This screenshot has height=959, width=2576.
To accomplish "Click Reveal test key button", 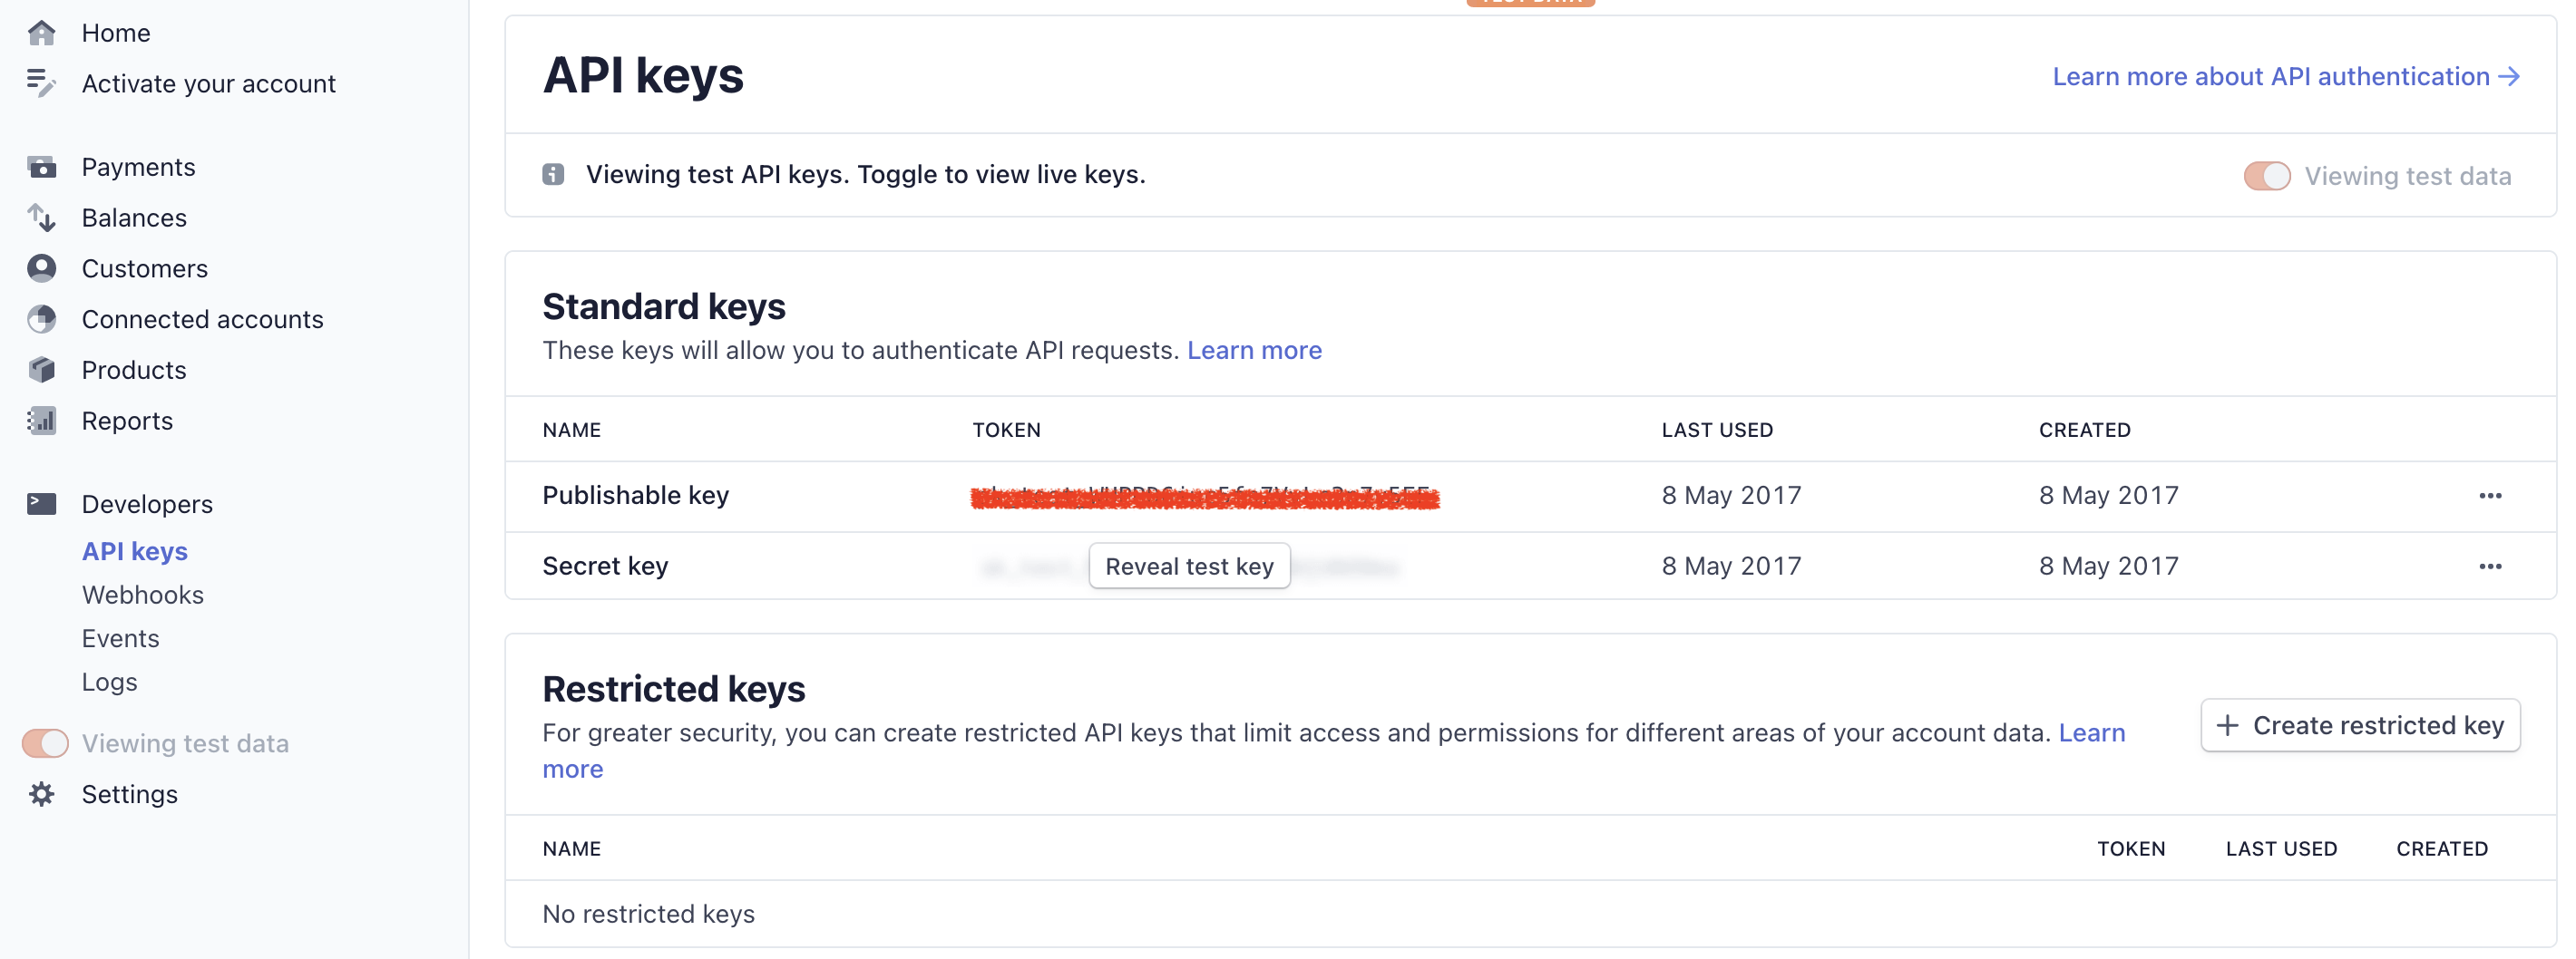I will (1189, 567).
